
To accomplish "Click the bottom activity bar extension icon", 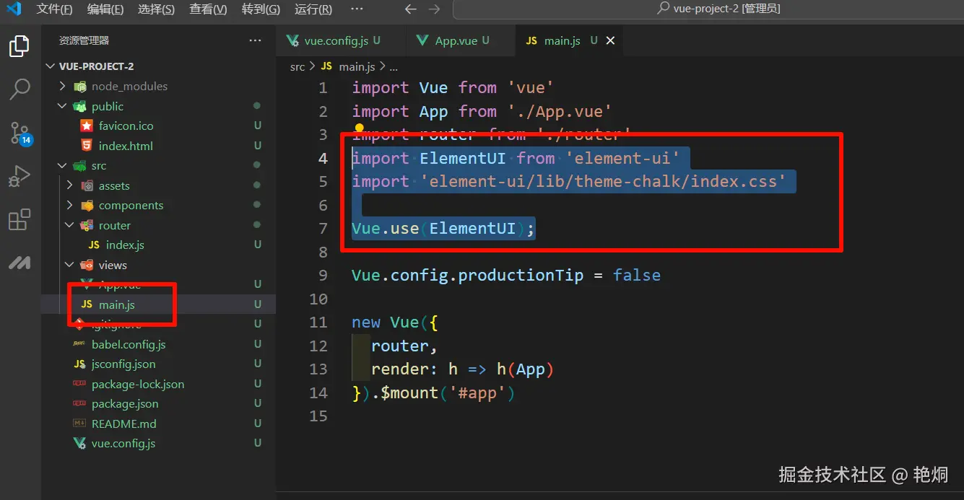I will (x=19, y=263).
